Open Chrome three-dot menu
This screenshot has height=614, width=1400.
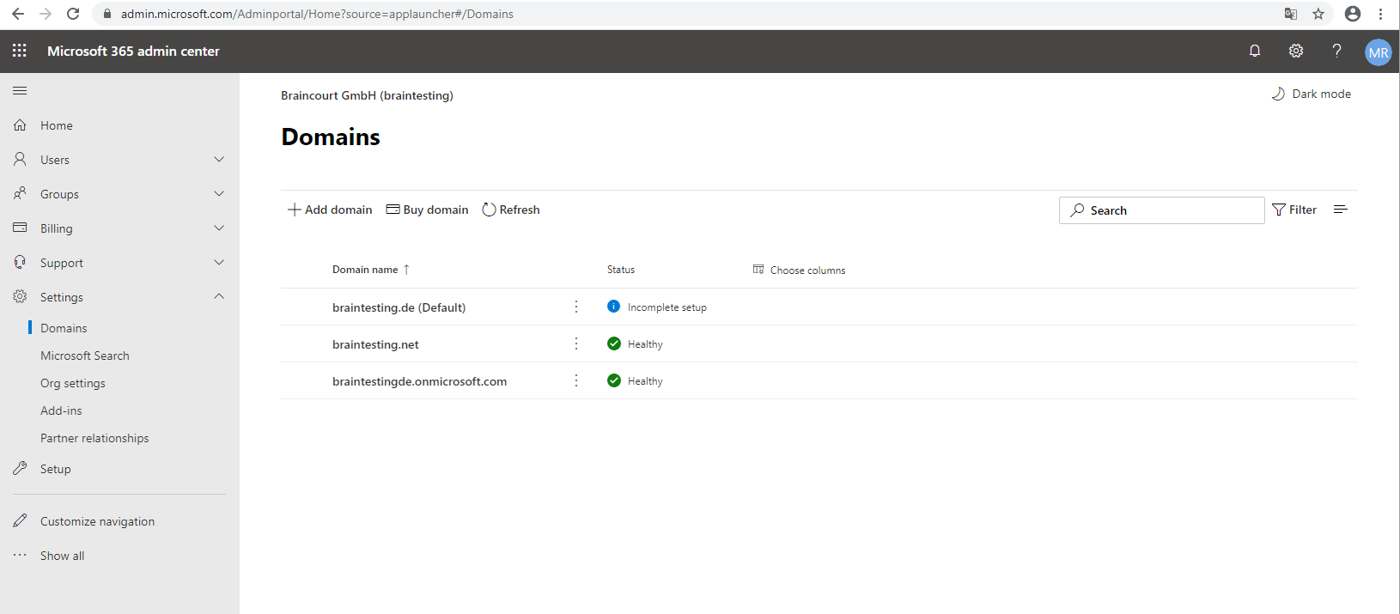(1380, 14)
